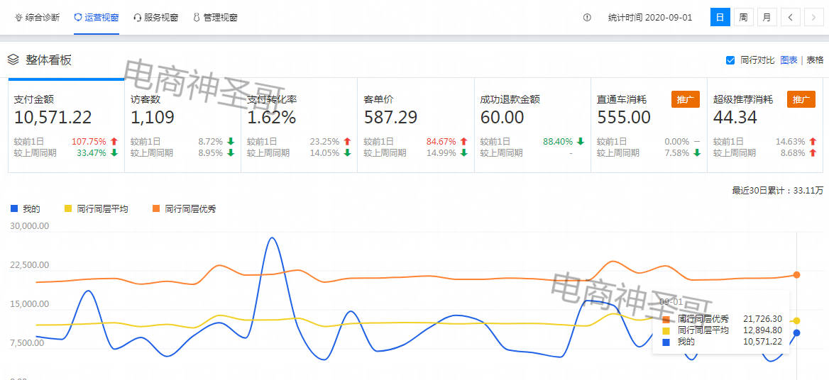Click the green down arrow next to 8.95%
This screenshot has height=380, width=829.
coord(231,153)
